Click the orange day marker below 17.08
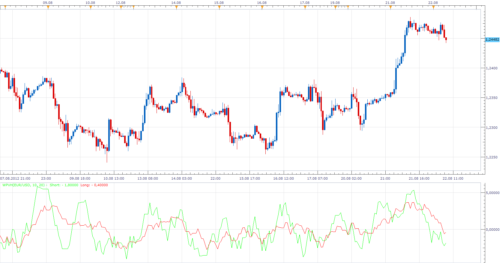This screenshot has height=263, width=502. tap(305, 7)
